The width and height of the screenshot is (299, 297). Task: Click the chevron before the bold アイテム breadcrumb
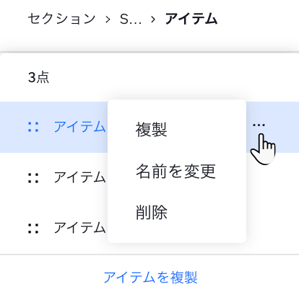[153, 19]
